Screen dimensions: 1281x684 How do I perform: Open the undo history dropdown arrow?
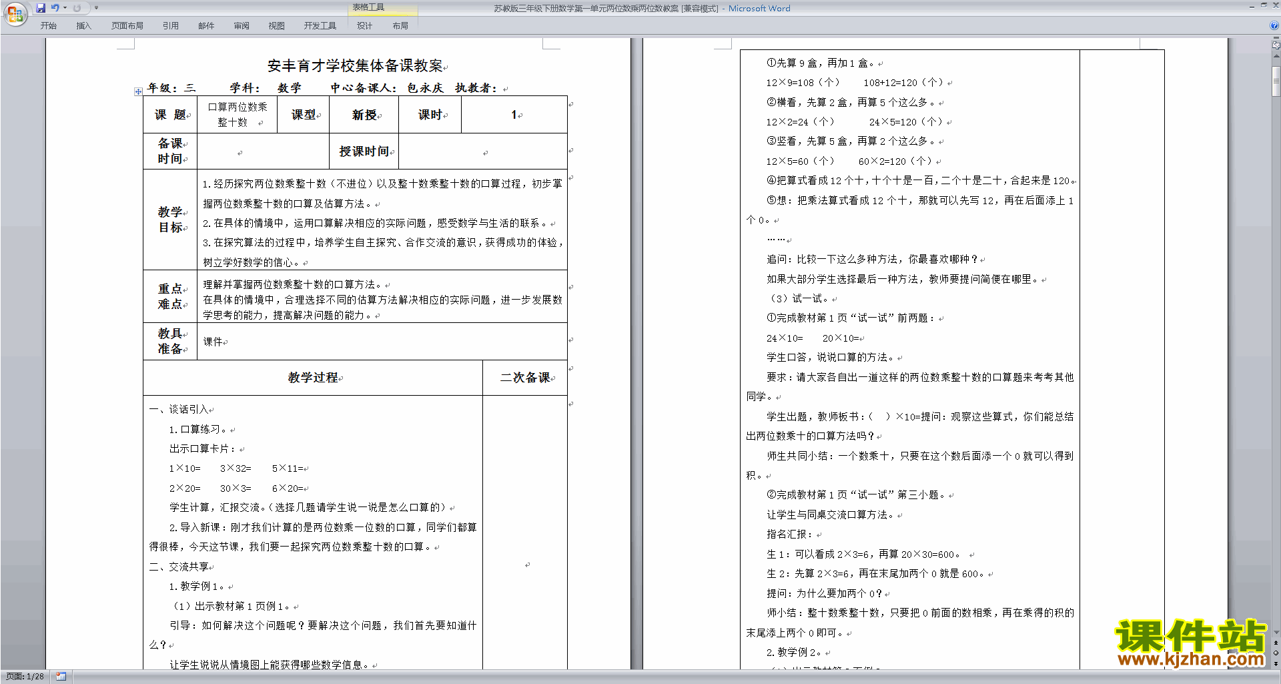click(65, 8)
